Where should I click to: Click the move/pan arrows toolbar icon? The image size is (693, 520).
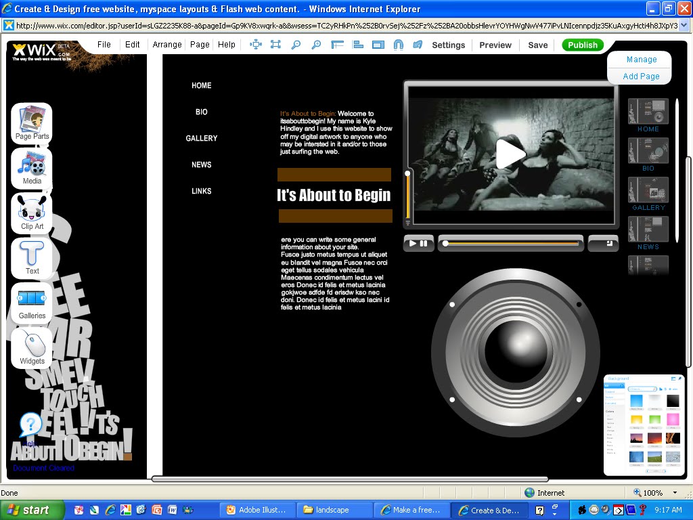(255, 45)
